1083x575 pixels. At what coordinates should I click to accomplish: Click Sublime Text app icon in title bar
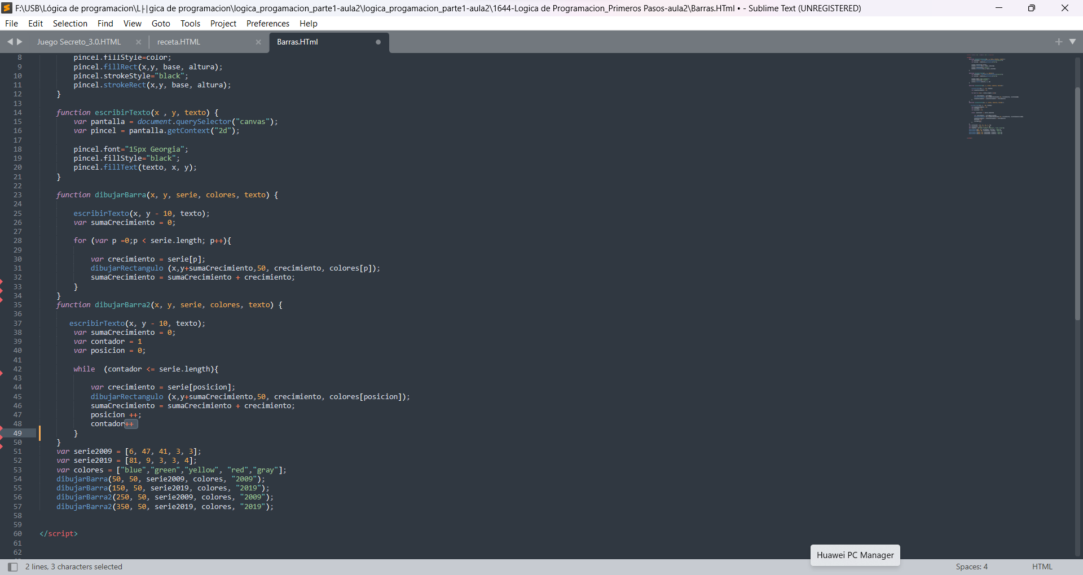coord(7,8)
